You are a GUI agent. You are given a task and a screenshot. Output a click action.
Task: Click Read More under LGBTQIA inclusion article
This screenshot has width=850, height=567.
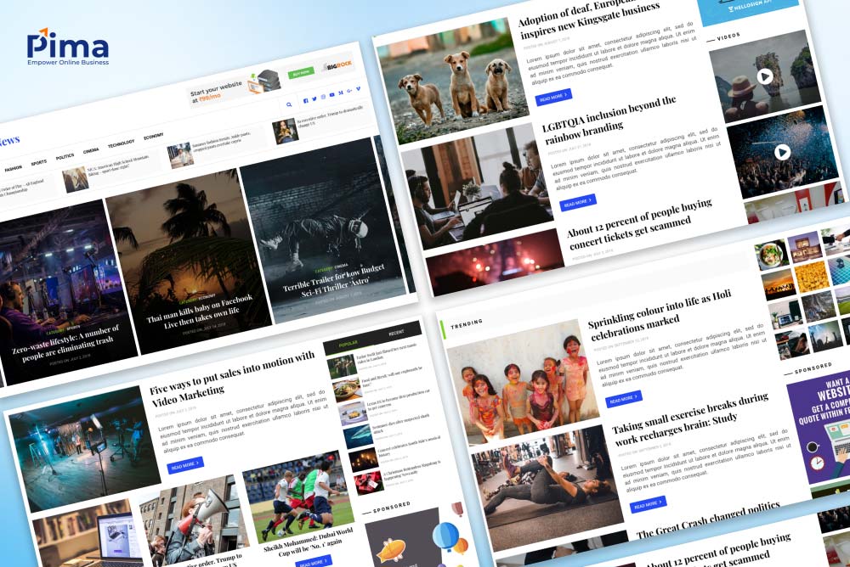tap(577, 203)
